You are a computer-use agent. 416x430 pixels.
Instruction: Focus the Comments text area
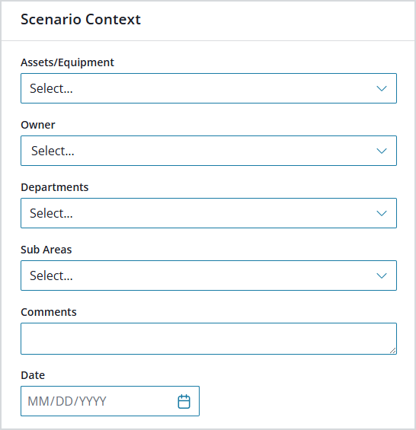click(x=209, y=339)
